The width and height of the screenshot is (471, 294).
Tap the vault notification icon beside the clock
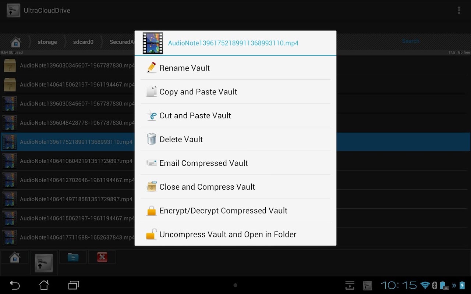tap(367, 285)
